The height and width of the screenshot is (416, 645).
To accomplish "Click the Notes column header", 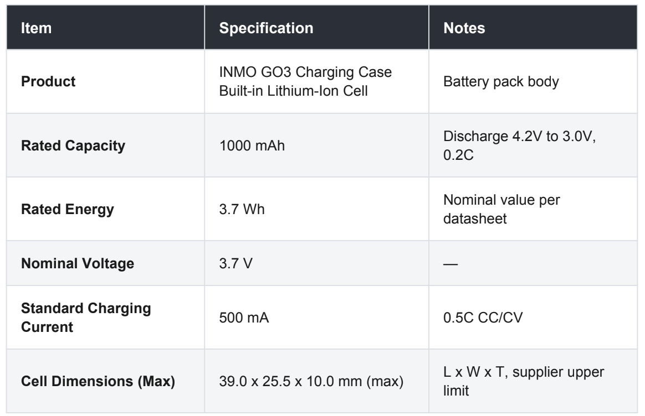I will click(464, 28).
